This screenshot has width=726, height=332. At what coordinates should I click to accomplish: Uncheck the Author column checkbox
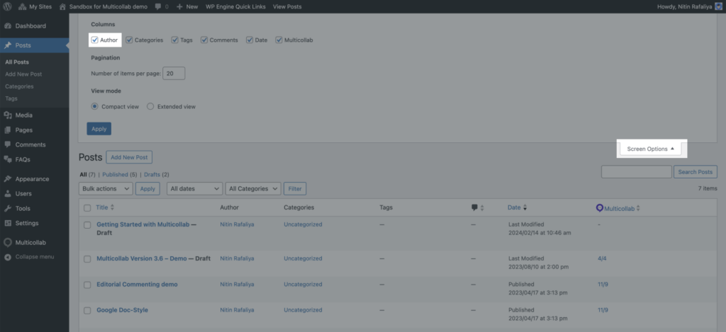pyautogui.click(x=95, y=40)
